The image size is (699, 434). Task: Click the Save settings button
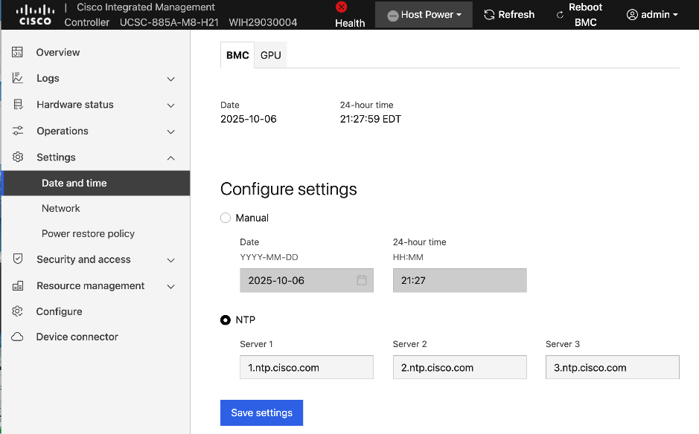point(261,412)
